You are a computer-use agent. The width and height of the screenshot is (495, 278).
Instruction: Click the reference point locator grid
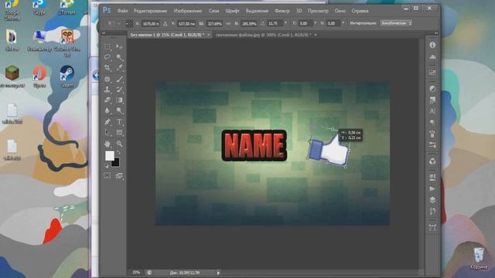[129, 23]
